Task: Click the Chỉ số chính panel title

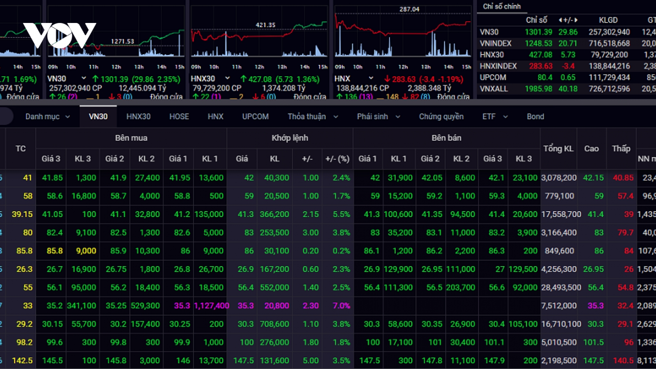Action: tap(501, 6)
